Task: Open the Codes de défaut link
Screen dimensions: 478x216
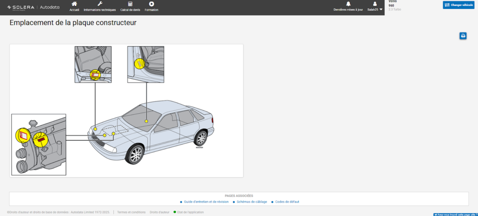Action: (x=287, y=202)
